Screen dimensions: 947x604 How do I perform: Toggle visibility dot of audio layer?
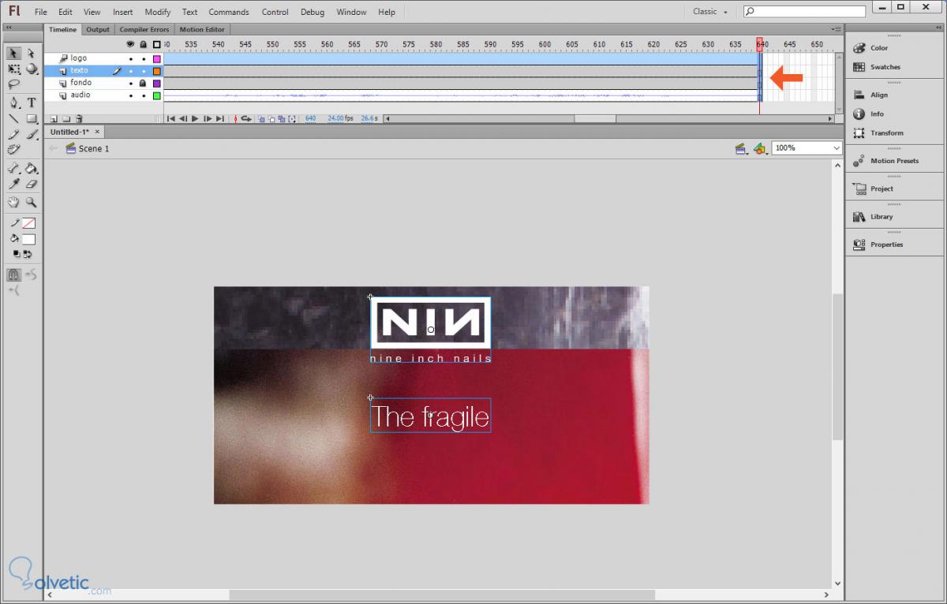coord(131,95)
